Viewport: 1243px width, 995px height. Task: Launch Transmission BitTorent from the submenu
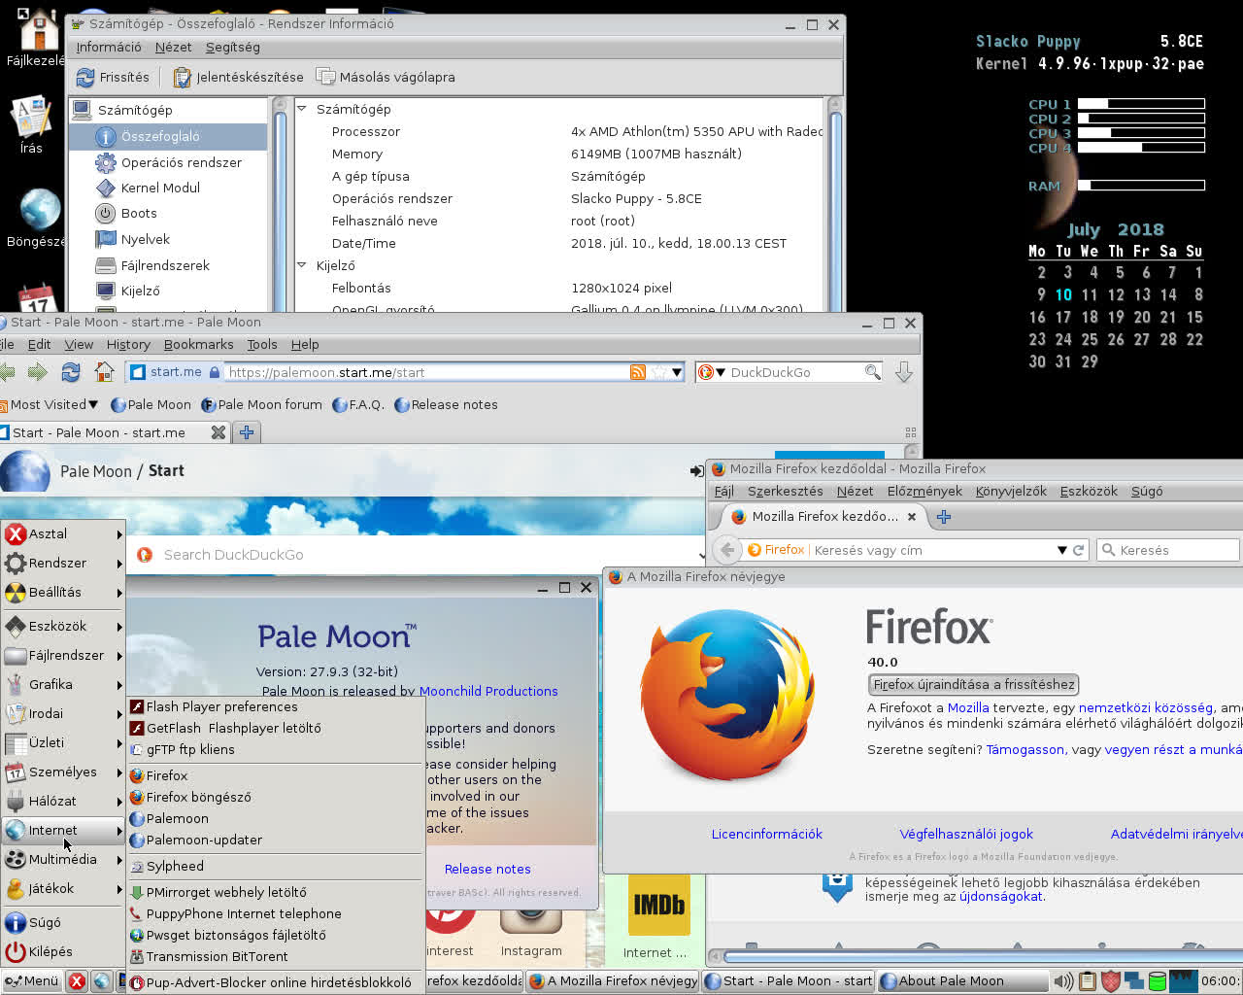(x=276, y=956)
